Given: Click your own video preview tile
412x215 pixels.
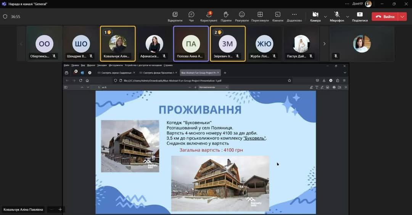Looking at the screenshot, I should coord(362,43).
